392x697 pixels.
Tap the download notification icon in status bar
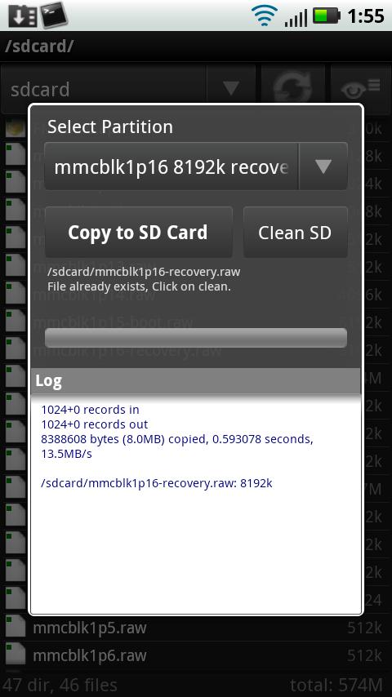coord(21,16)
